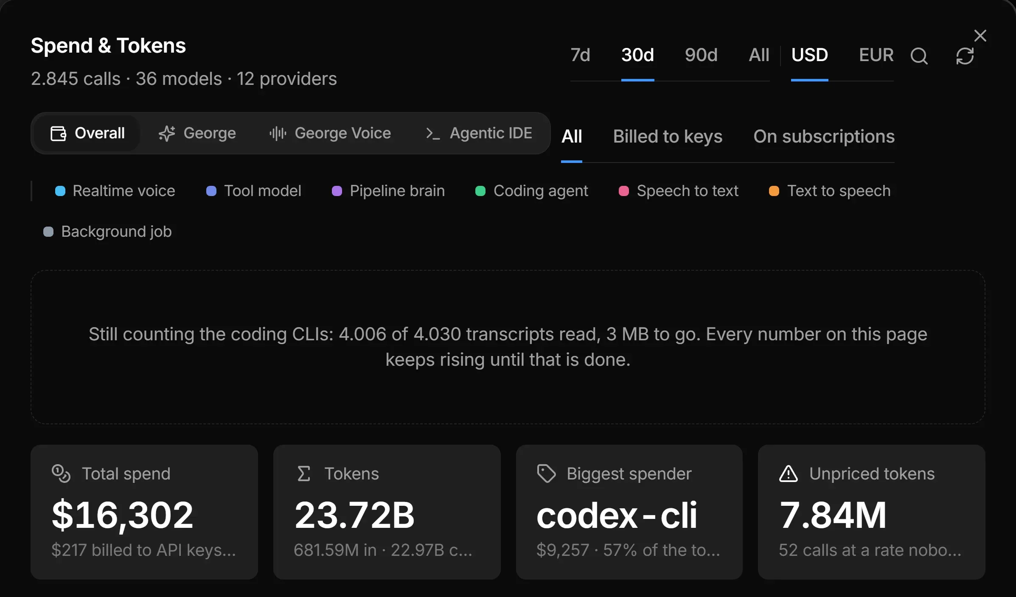Click the "52 calls at a rate nobo..." text
Image resolution: width=1016 pixels, height=597 pixels.
[870, 550]
